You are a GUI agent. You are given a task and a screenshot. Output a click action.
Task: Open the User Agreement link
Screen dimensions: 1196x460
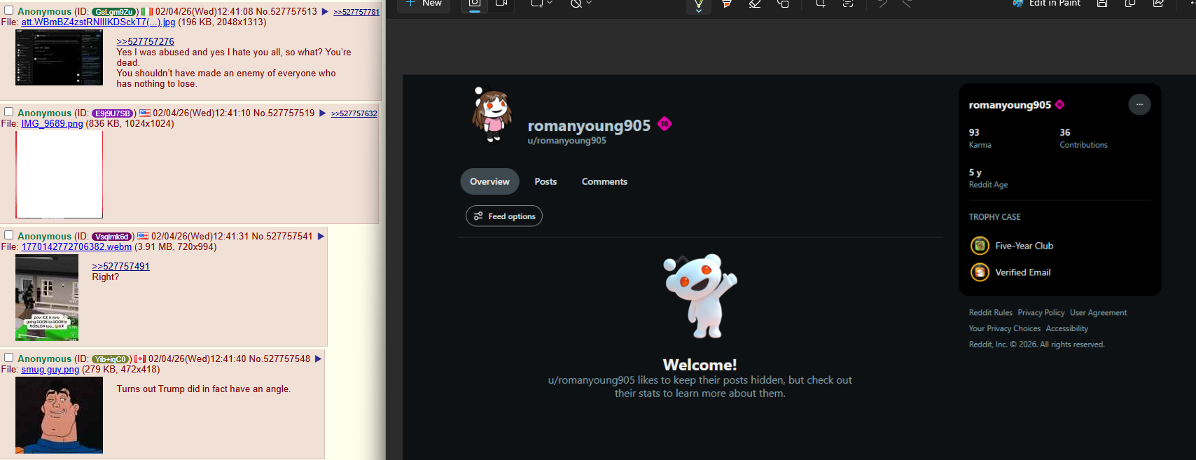pos(1098,313)
